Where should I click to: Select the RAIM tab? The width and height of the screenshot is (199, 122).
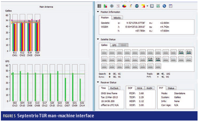point(149,88)
